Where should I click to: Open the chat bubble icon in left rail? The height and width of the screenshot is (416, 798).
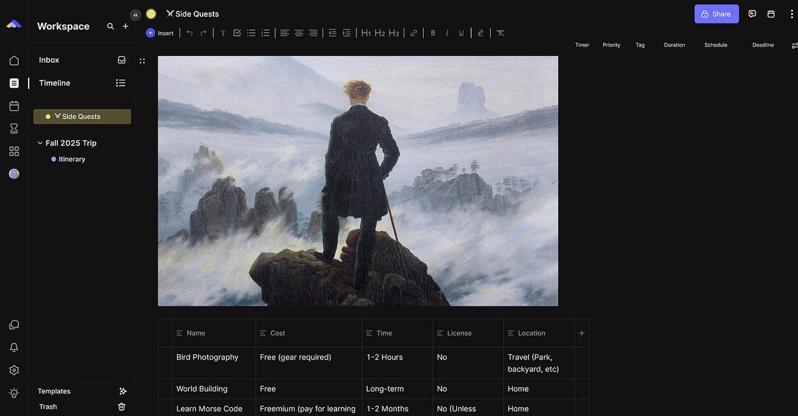coord(14,325)
